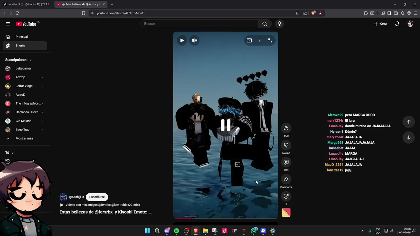Open the YouTube hamburger guide menu

8,24
